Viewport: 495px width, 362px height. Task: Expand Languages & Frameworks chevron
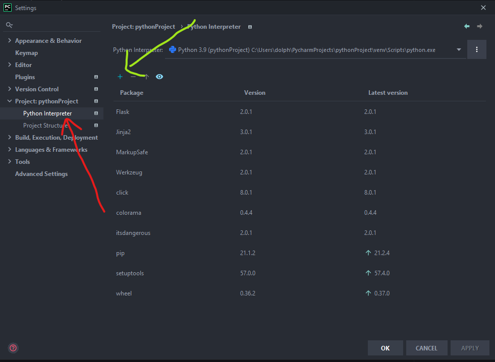10,149
